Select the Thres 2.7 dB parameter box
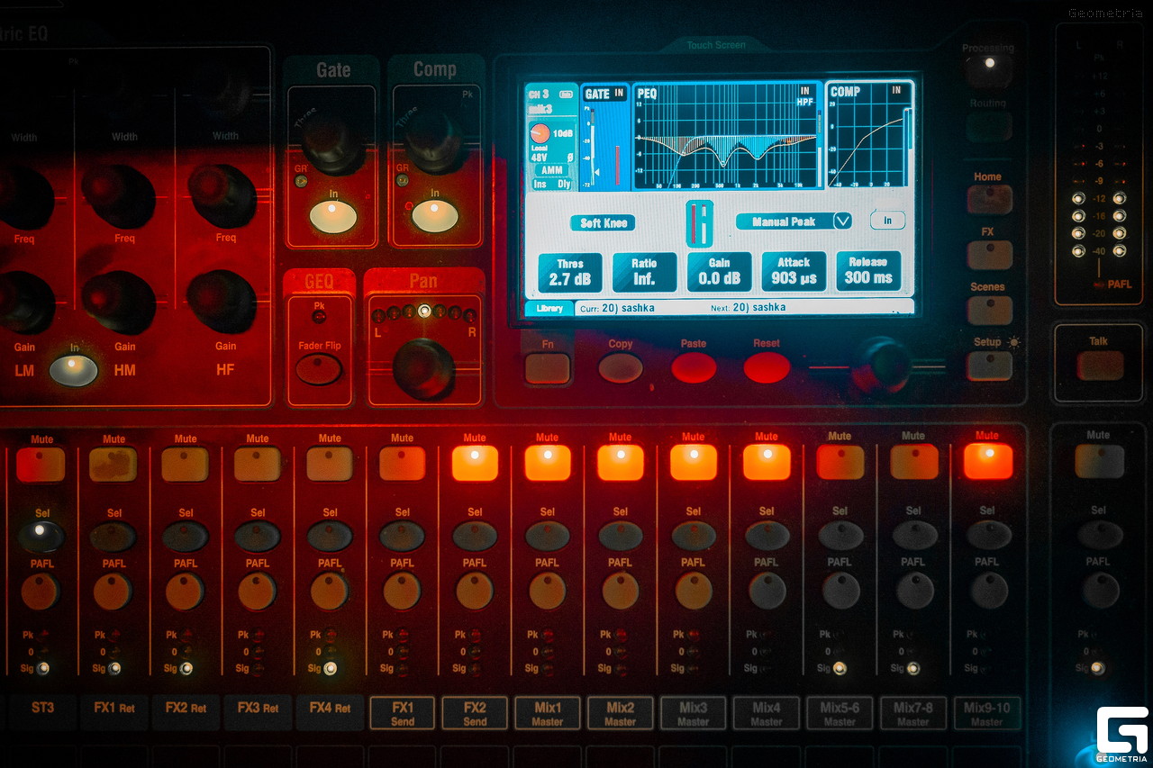The height and width of the screenshot is (768, 1153). 569,272
